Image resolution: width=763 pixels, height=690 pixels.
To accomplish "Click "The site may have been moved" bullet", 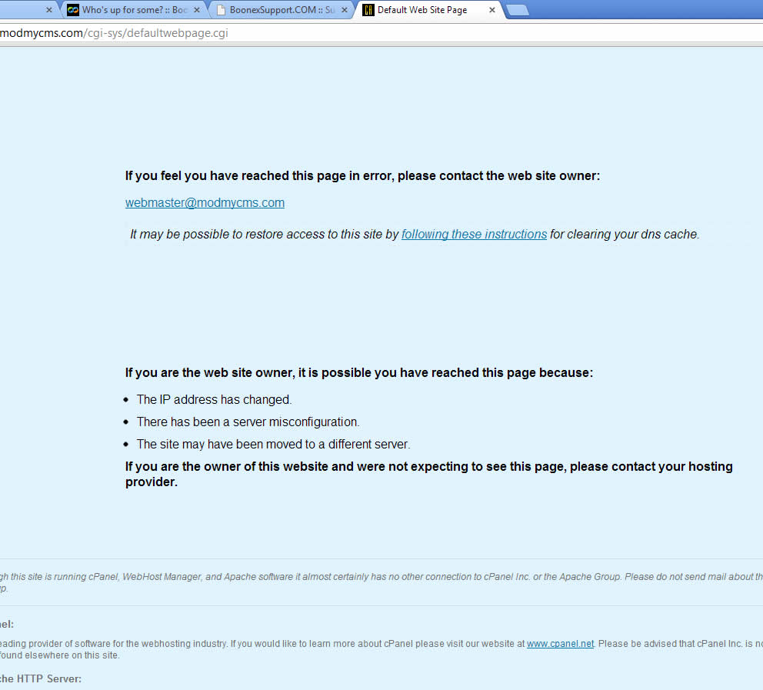I will click(274, 445).
